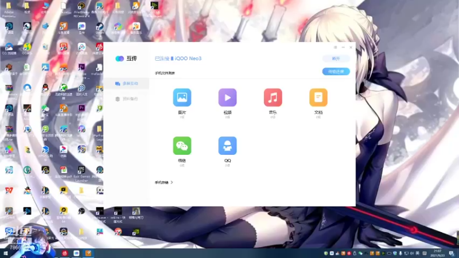Open the 网易云音乐 red desktop shortcut
Image resolution: width=459 pixels, height=258 pixels.
click(99, 49)
